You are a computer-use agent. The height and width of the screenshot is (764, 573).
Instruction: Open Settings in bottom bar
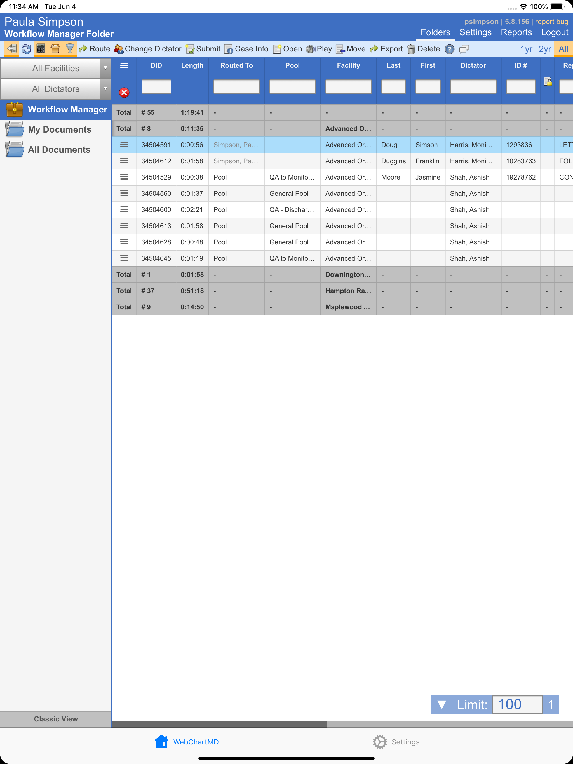point(396,742)
